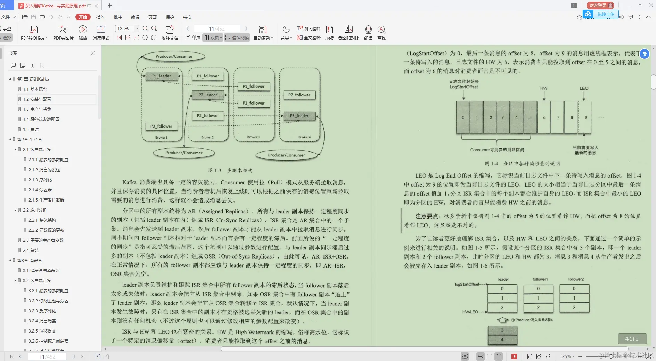The width and height of the screenshot is (656, 361).
Task: Start 朗读 read-aloud for the document
Action: click(x=368, y=32)
